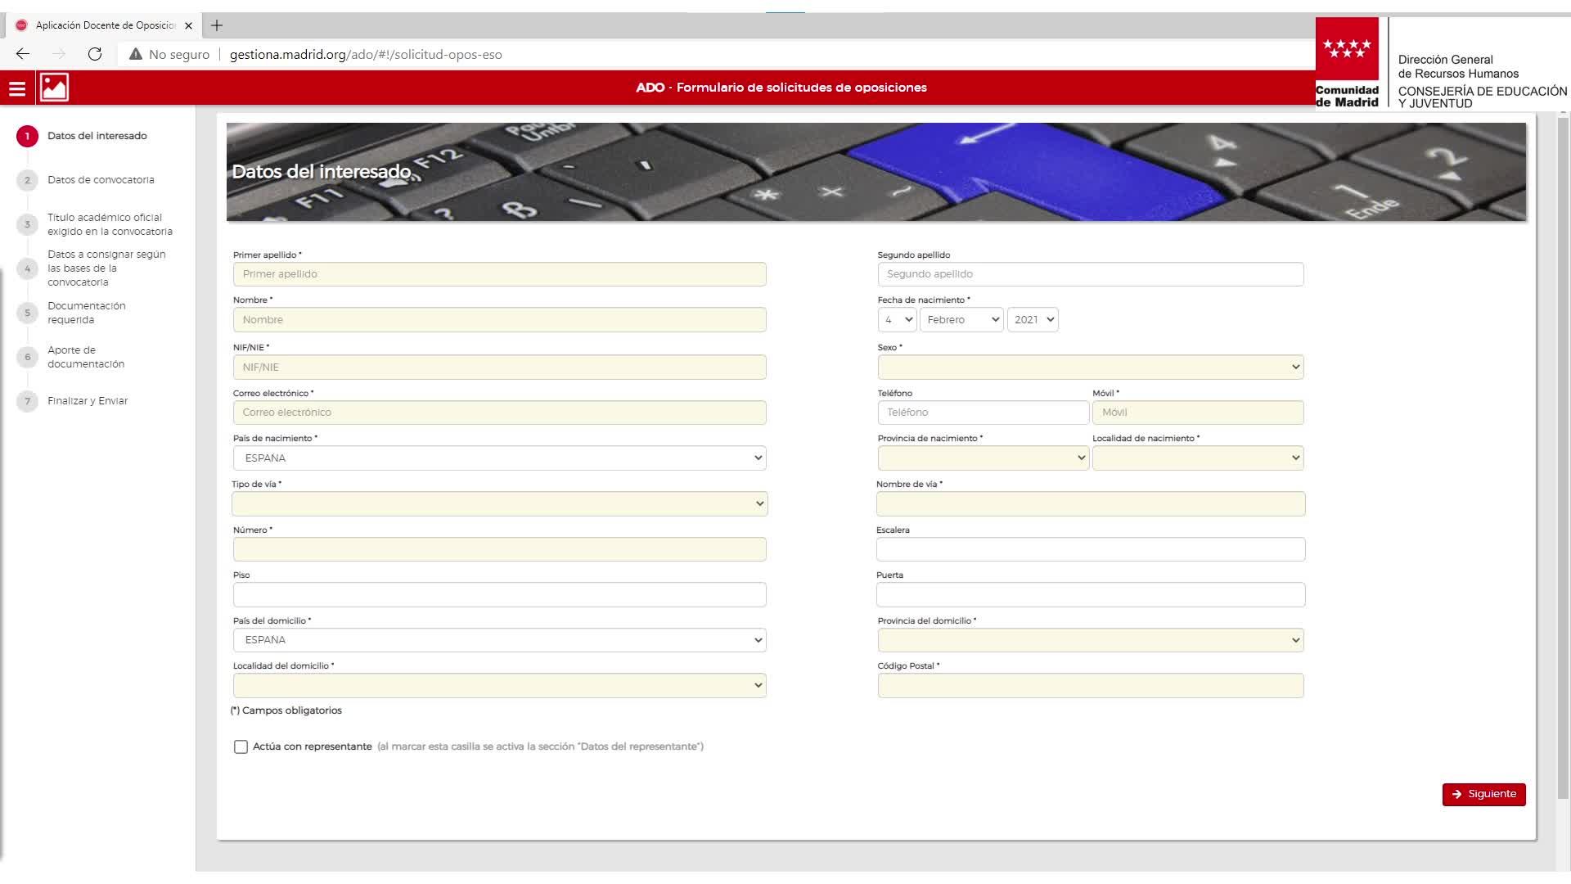Viewport: 1571px width, 884px height.
Task: Open País de nacimiento dropdown
Action: [x=499, y=458]
